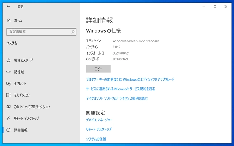Close the Settings window
The width and height of the screenshot is (234, 146).
226,7
